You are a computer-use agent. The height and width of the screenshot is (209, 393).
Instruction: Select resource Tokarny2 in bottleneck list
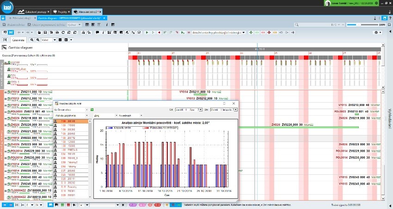71,162
